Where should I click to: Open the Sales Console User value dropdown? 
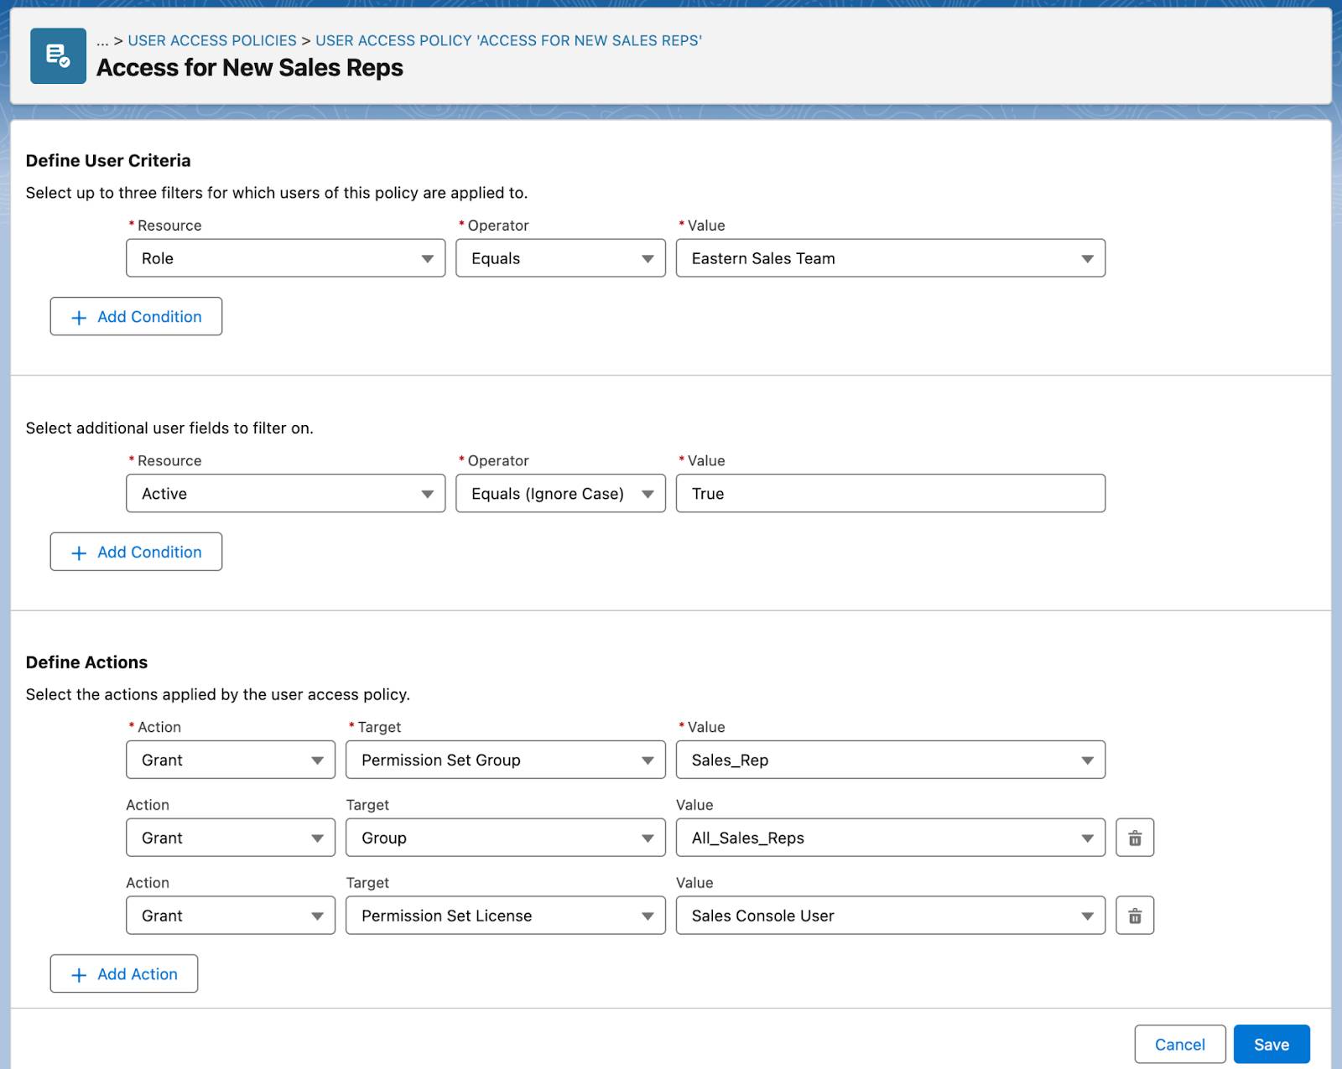click(x=891, y=916)
